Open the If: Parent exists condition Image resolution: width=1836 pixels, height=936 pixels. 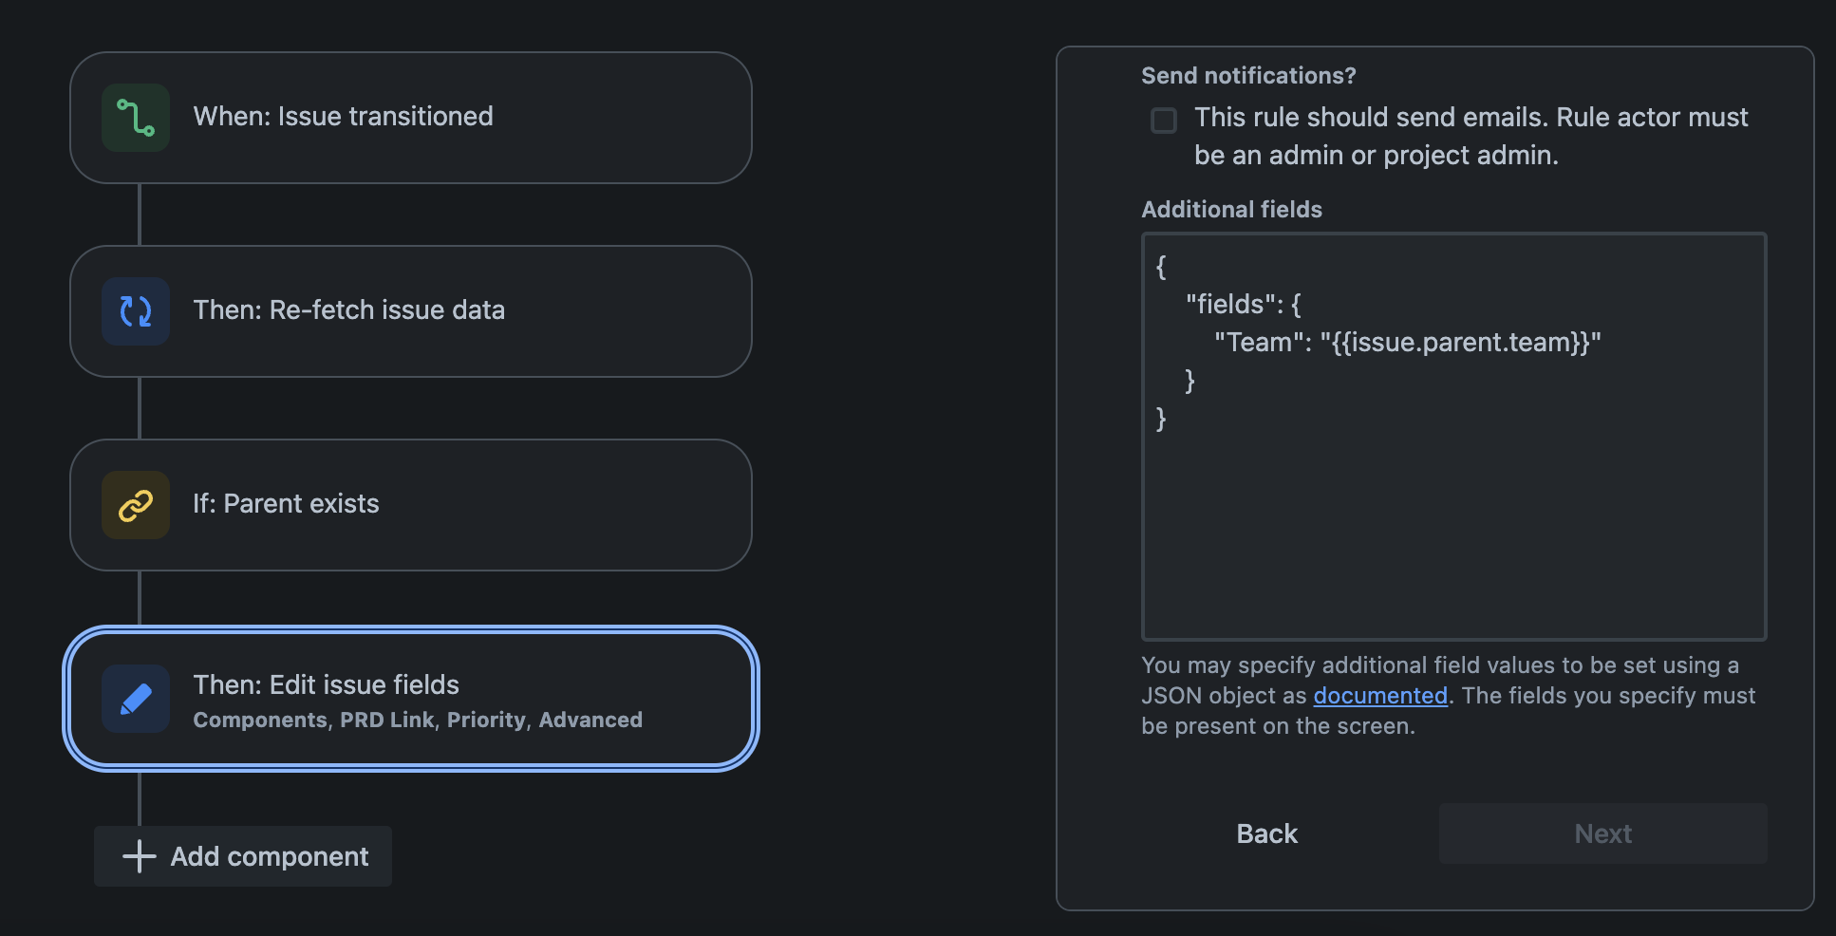[410, 505]
